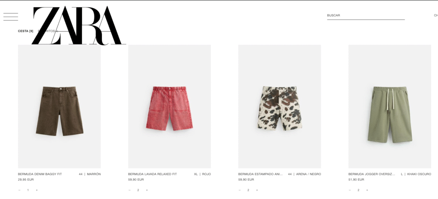Increase quantity of Bermuda Estampado animal shorts
The height and width of the screenshot is (199, 438).
257,190
